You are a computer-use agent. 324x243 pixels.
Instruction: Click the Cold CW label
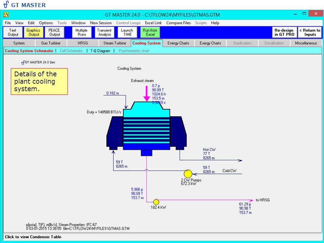(x=229, y=171)
